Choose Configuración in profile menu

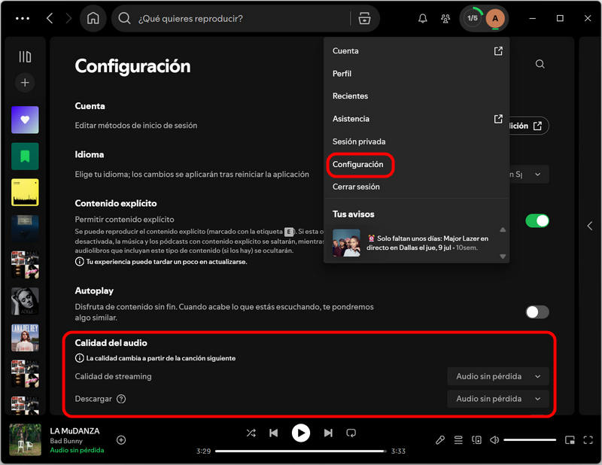coord(417,164)
